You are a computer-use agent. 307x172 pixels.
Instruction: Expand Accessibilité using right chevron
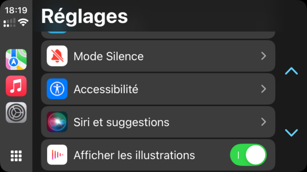[x=264, y=89]
